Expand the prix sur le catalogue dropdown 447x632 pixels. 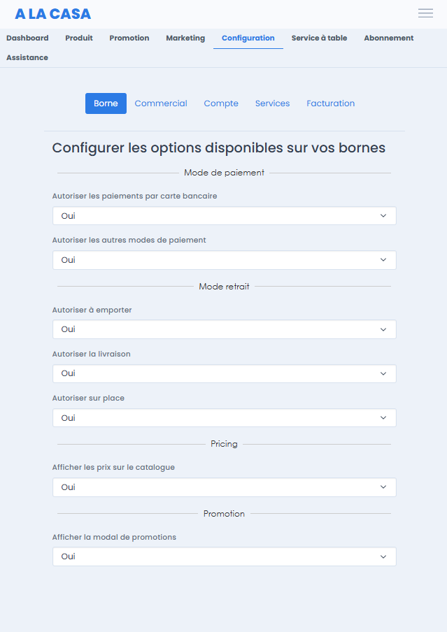225,487
